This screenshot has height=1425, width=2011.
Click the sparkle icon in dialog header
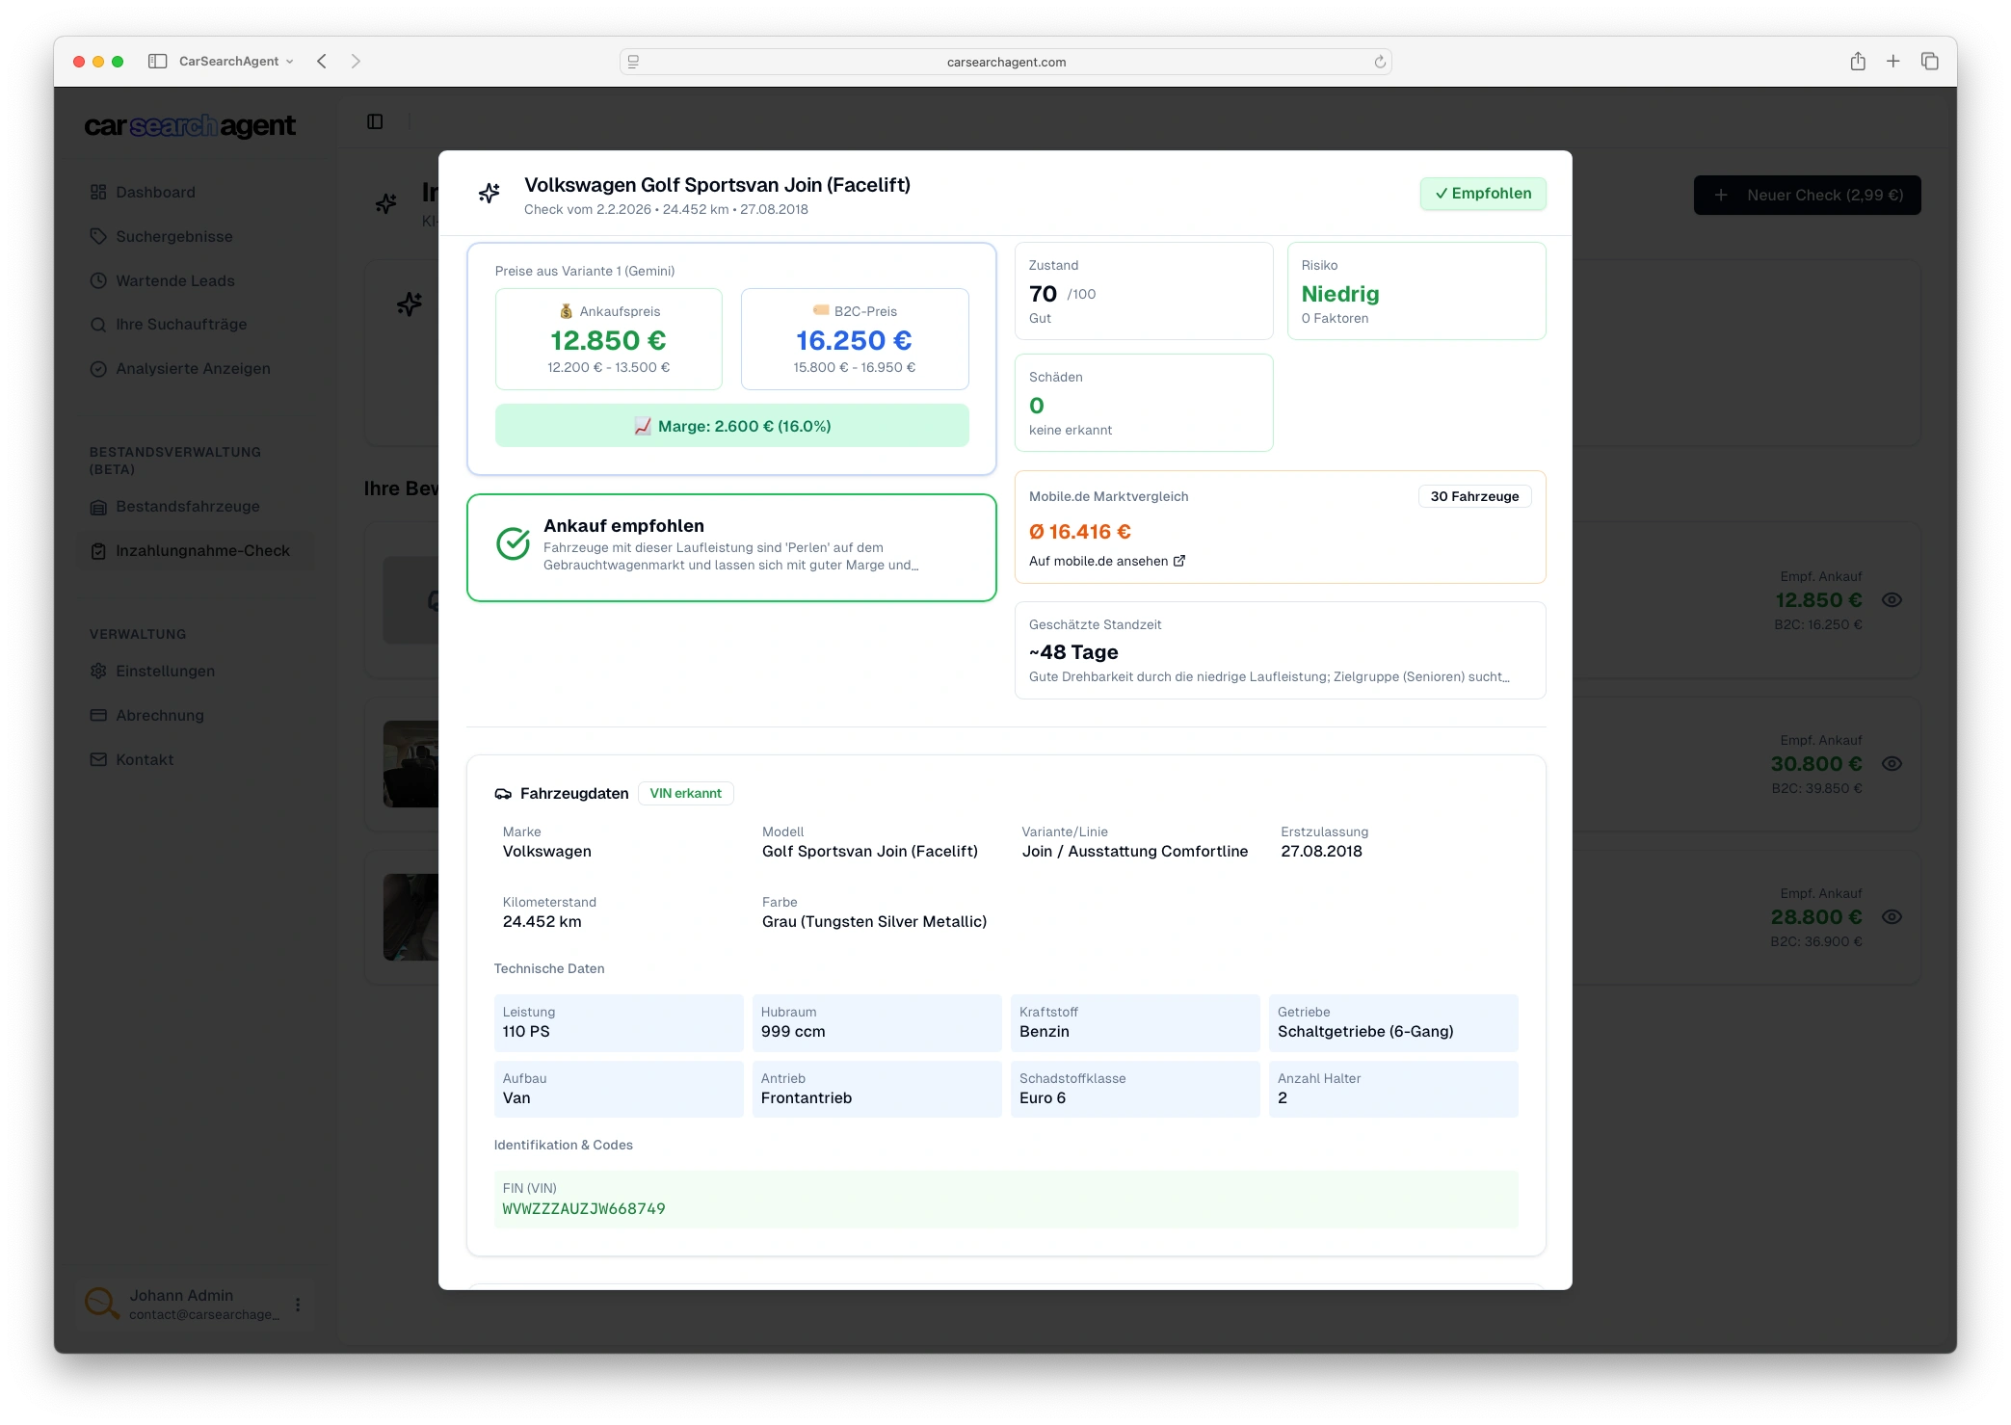(x=490, y=194)
